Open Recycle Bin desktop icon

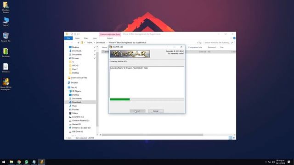coord(6,37)
